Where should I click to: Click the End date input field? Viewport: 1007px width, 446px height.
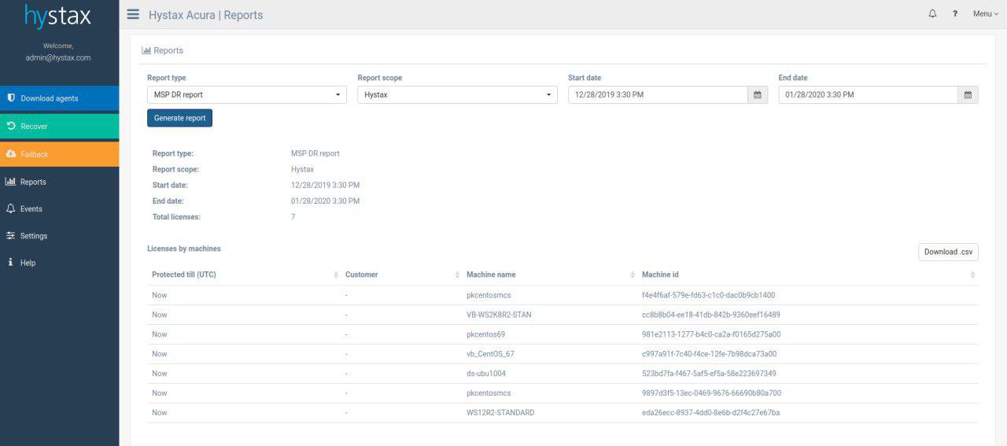pyautogui.click(x=869, y=94)
